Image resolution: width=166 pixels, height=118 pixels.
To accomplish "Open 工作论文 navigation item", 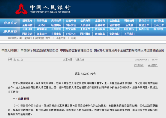I will [85, 29].
